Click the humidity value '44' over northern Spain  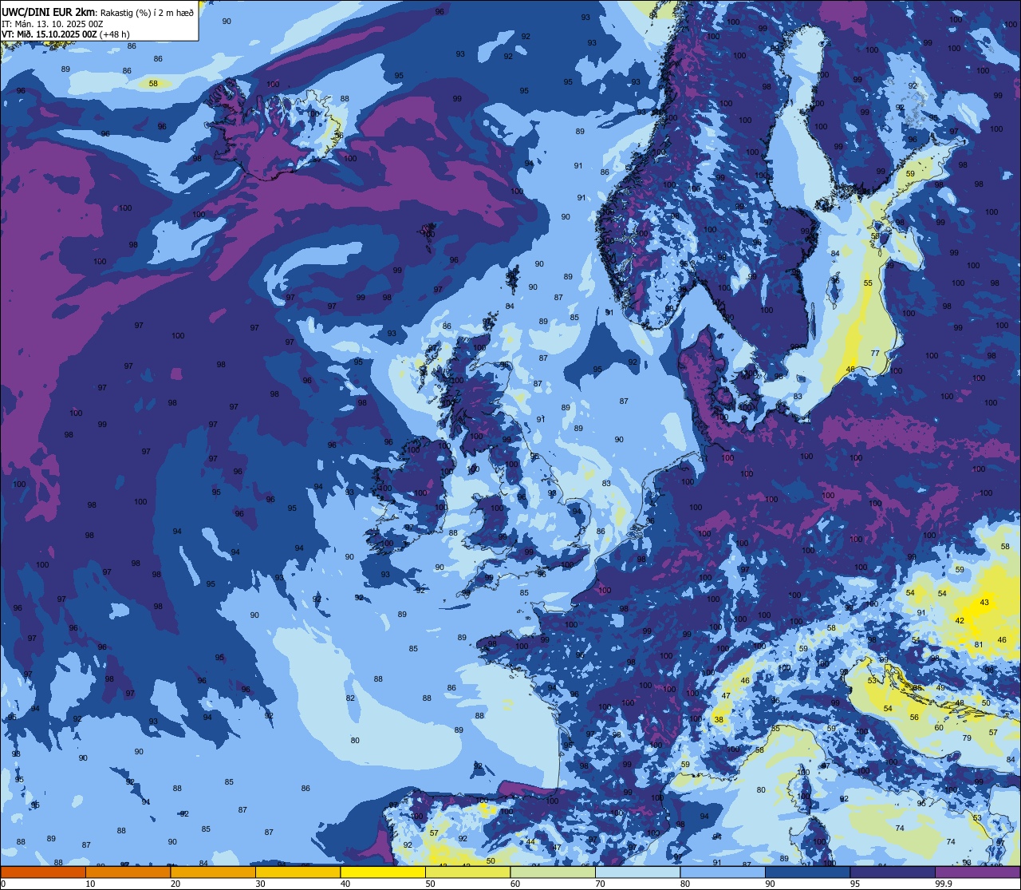[x=530, y=842]
